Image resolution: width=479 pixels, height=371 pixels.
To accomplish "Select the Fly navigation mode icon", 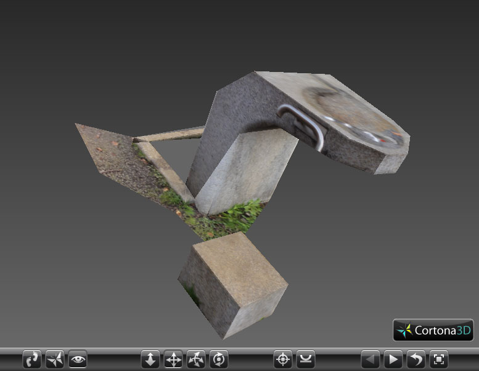I will (x=55, y=359).
